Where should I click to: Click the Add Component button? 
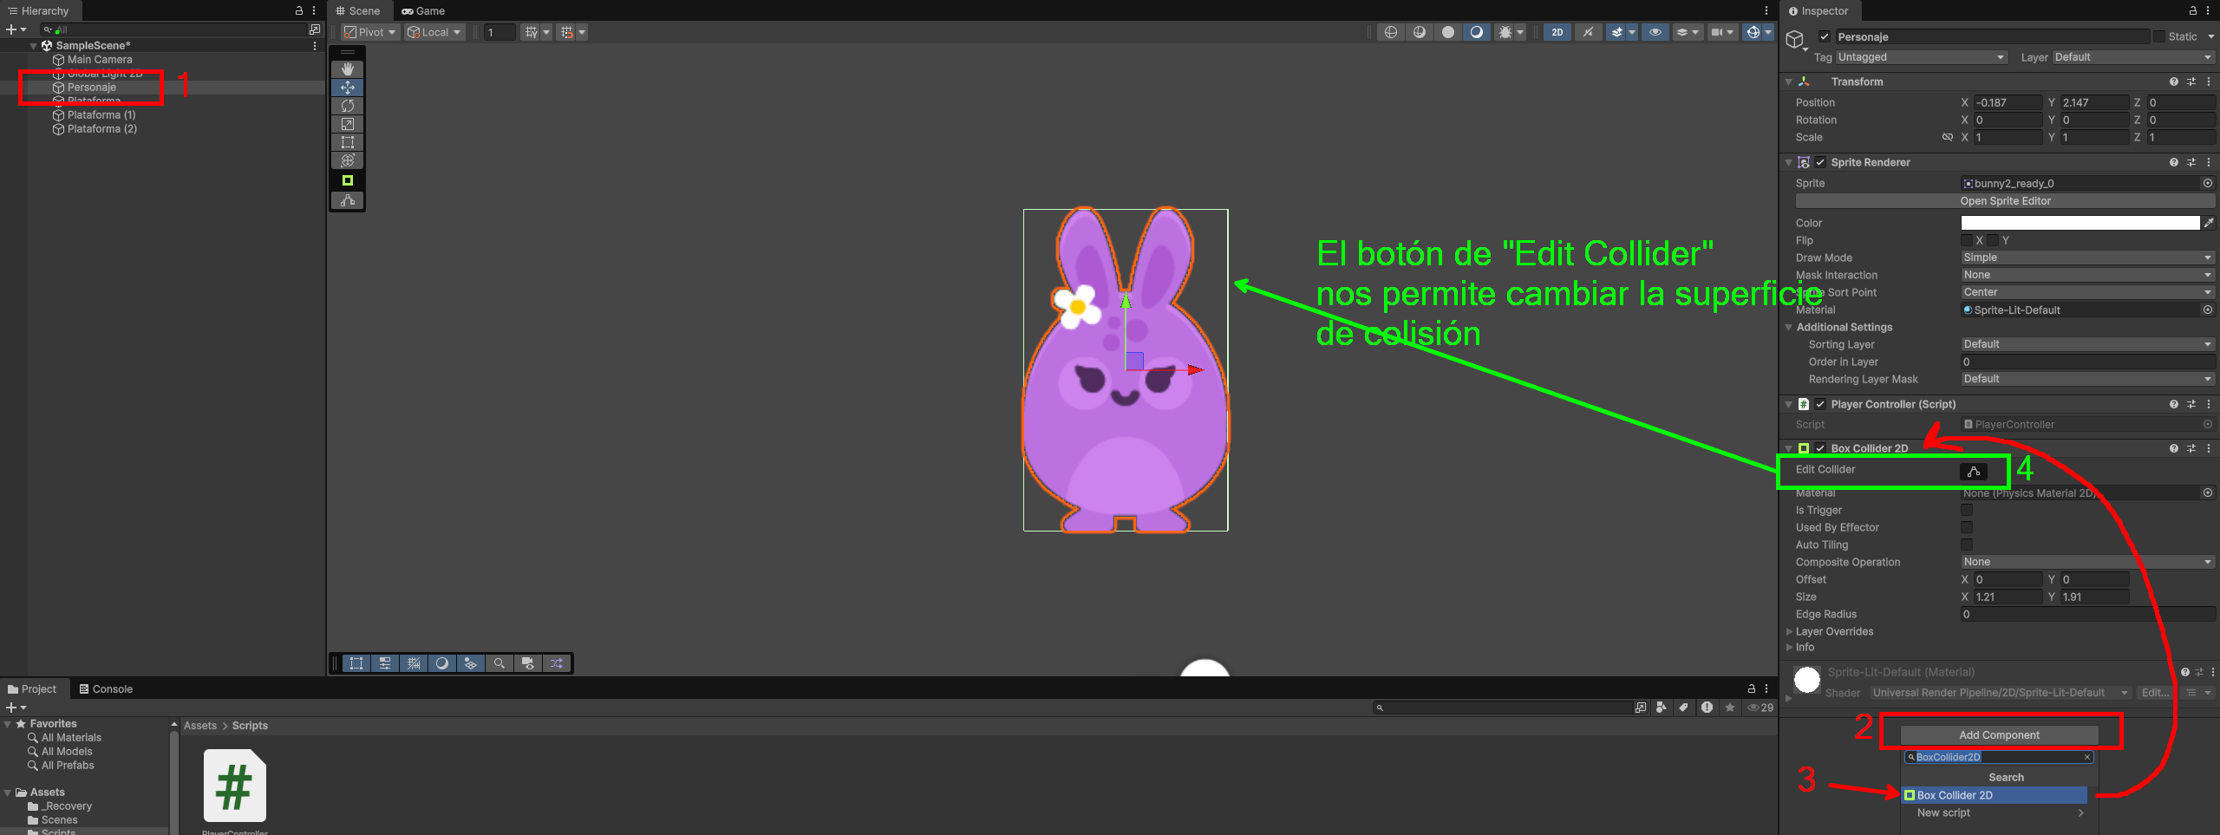tap(1999, 735)
